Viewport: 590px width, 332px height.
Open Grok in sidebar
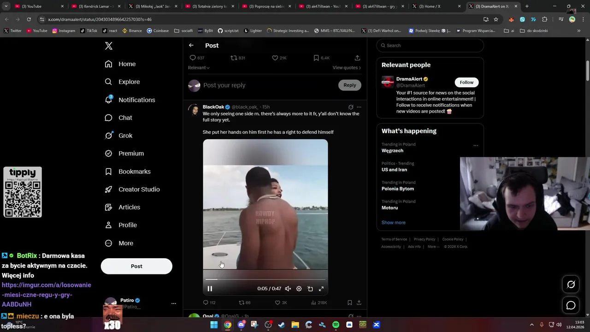pyautogui.click(x=118, y=136)
